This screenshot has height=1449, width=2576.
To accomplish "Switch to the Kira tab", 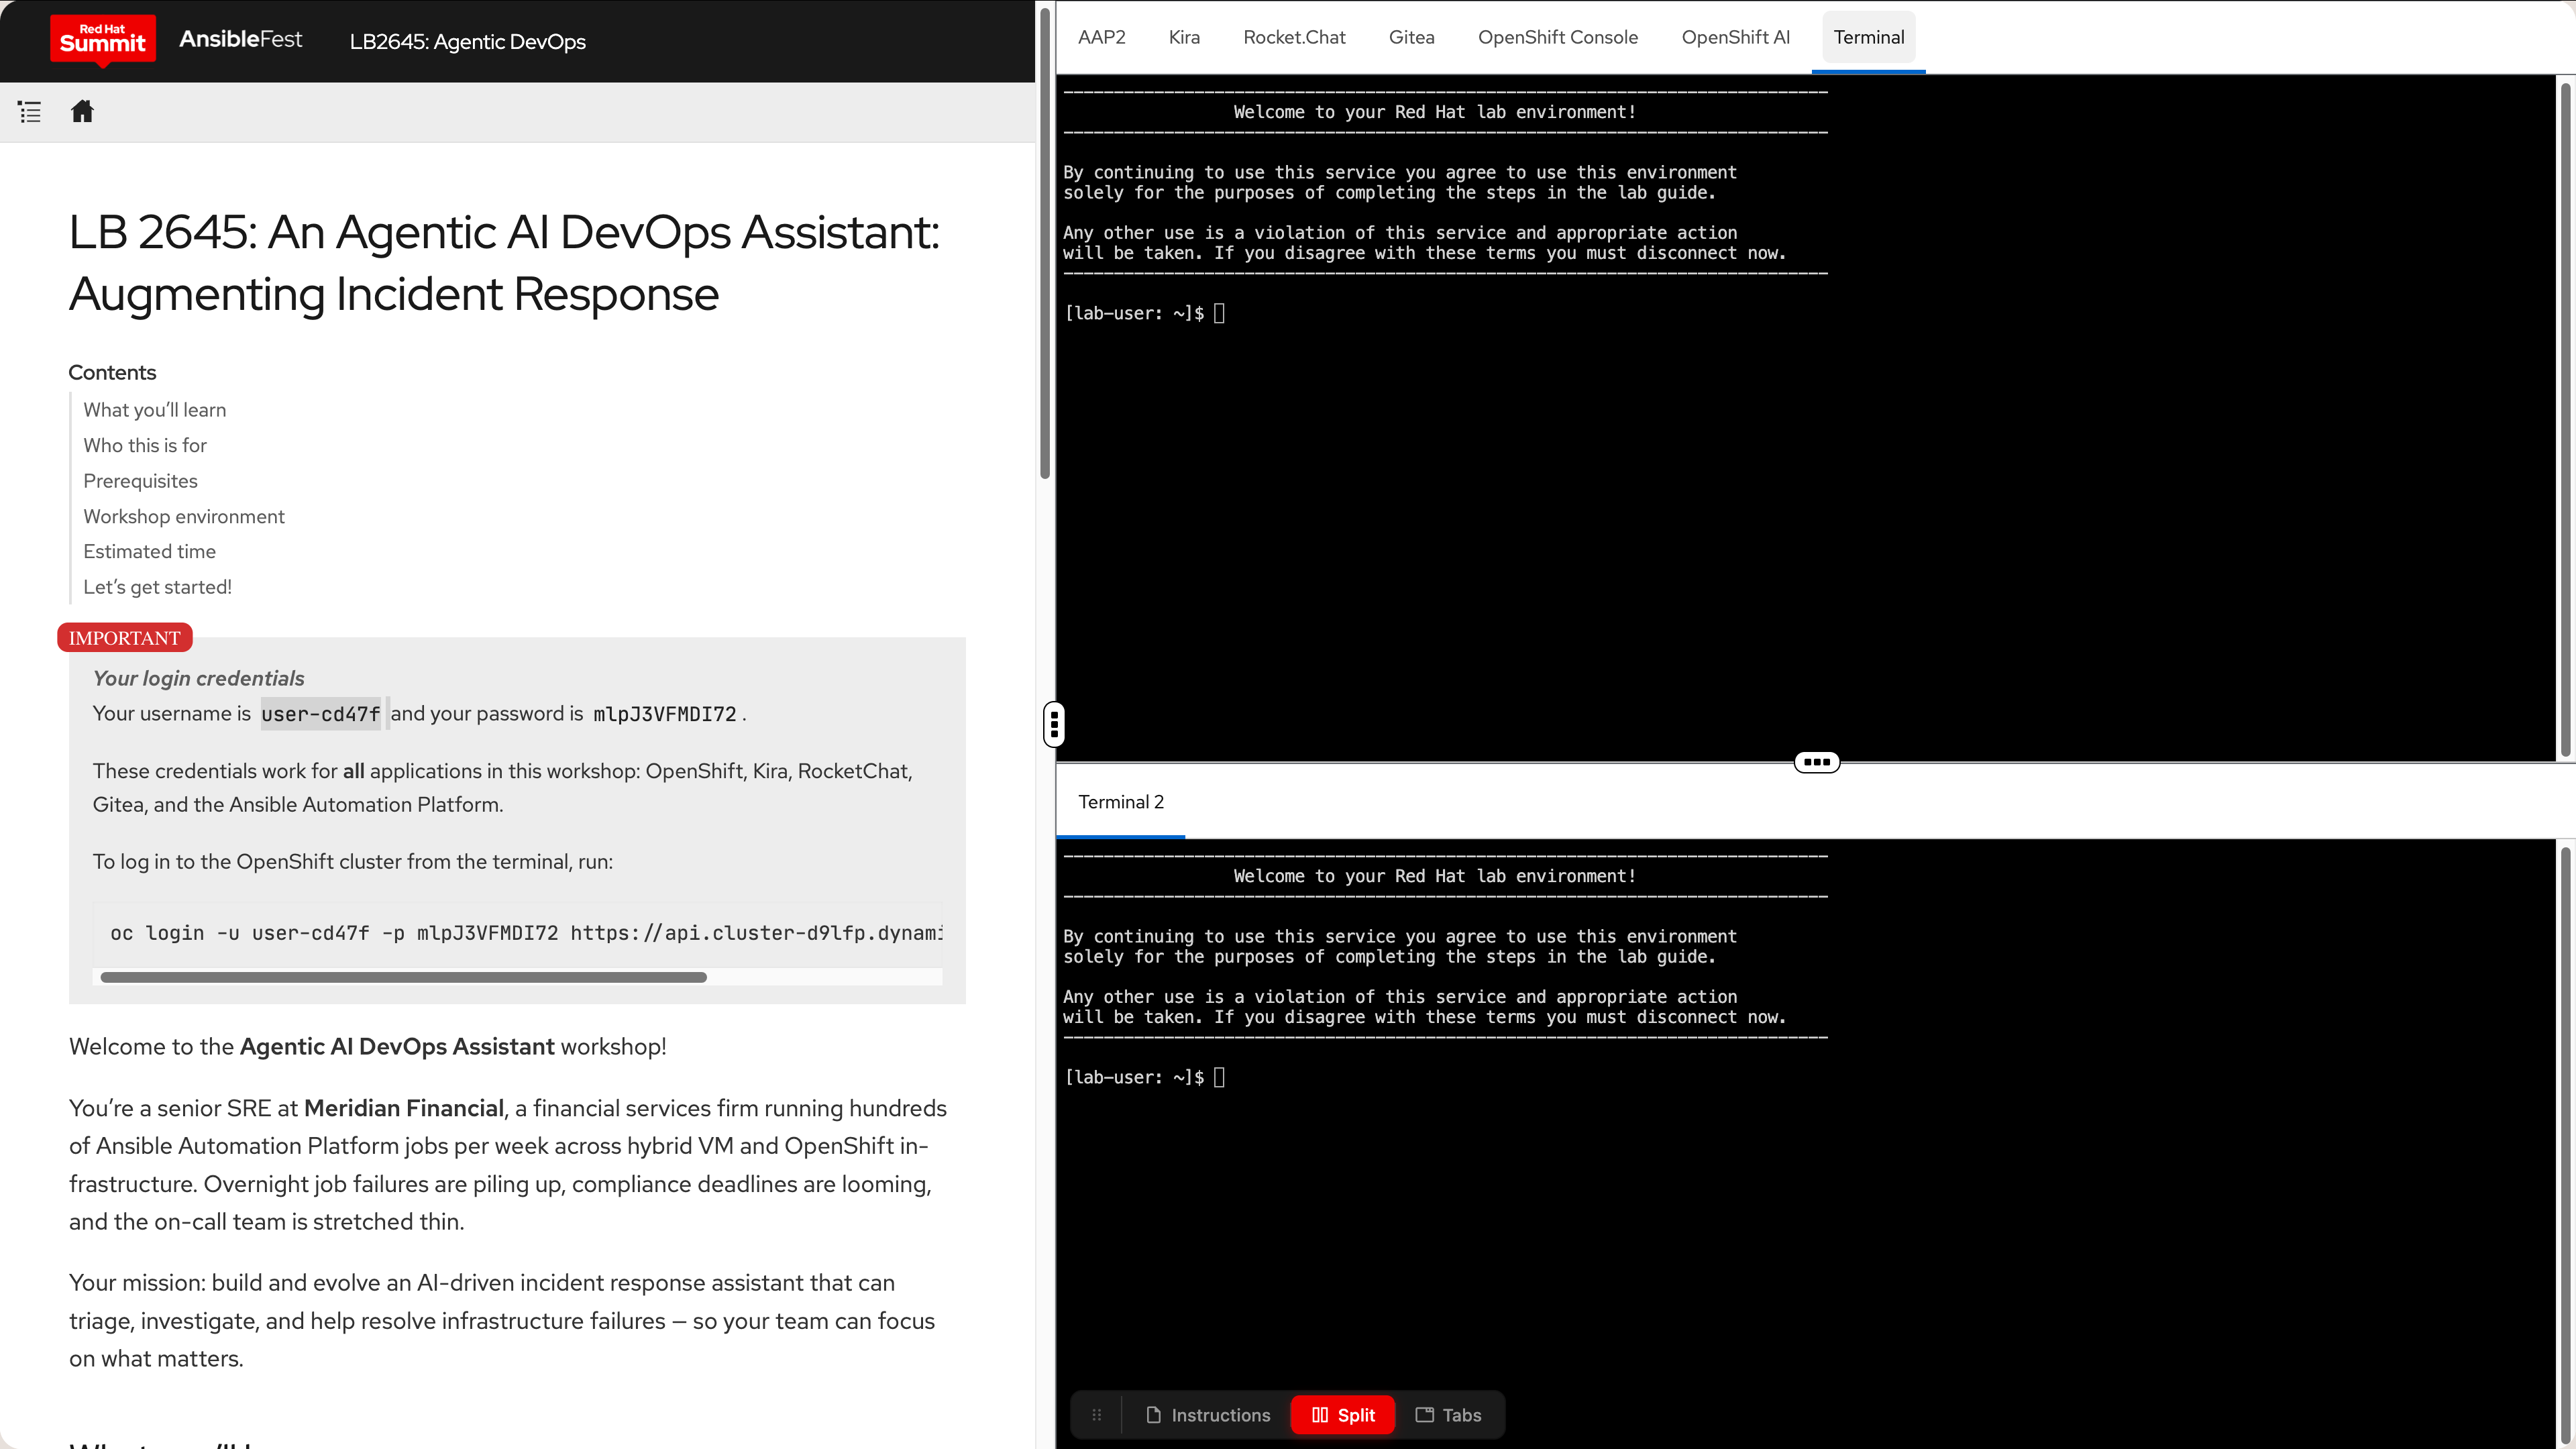I will [1184, 38].
